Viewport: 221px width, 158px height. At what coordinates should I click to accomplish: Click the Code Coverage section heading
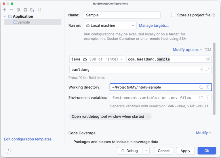click(x=82, y=133)
